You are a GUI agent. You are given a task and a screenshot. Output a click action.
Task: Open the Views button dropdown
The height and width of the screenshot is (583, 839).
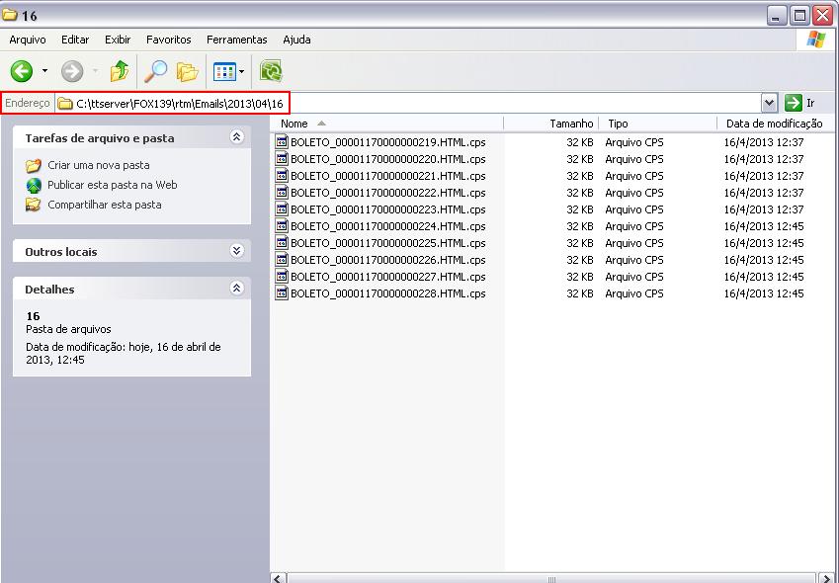tap(241, 71)
